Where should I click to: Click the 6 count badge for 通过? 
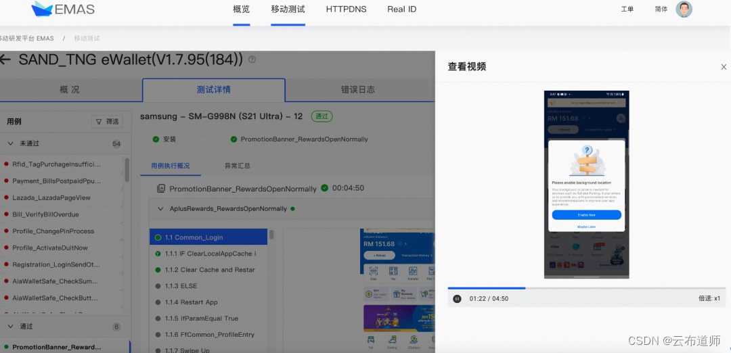(x=116, y=327)
